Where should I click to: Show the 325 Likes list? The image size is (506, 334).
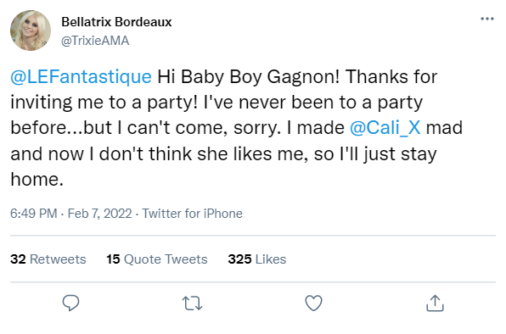(257, 259)
